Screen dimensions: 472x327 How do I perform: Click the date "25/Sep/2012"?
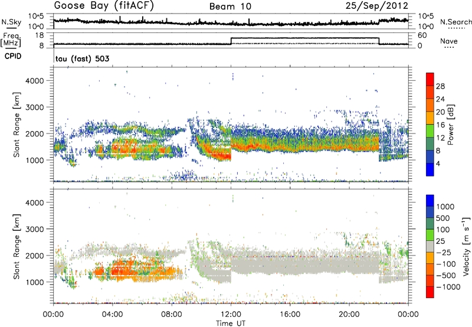click(x=377, y=5)
